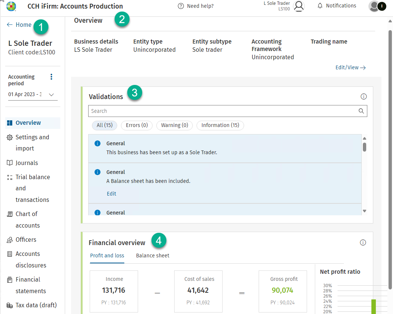Open the Notifications bell icon
Screen dimensions: 393x314
(x=320, y=6)
